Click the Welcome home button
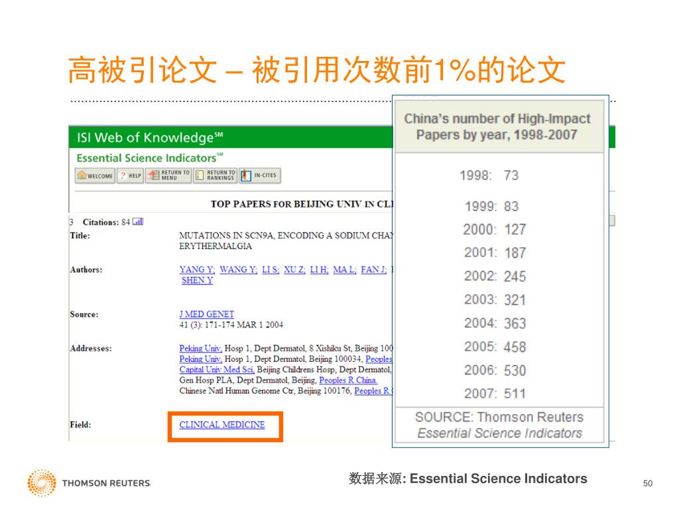 pyautogui.click(x=95, y=176)
